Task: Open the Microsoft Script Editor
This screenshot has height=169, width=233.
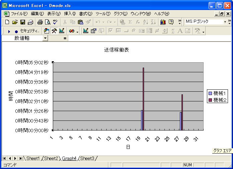Action: point(72,31)
